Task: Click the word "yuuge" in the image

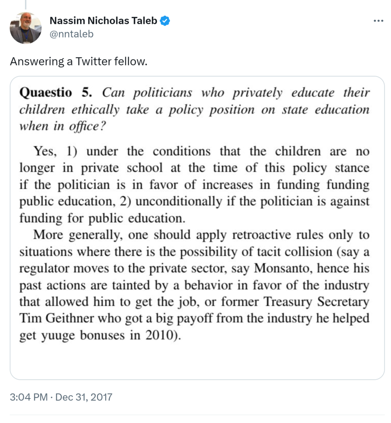Action: tap(57, 335)
